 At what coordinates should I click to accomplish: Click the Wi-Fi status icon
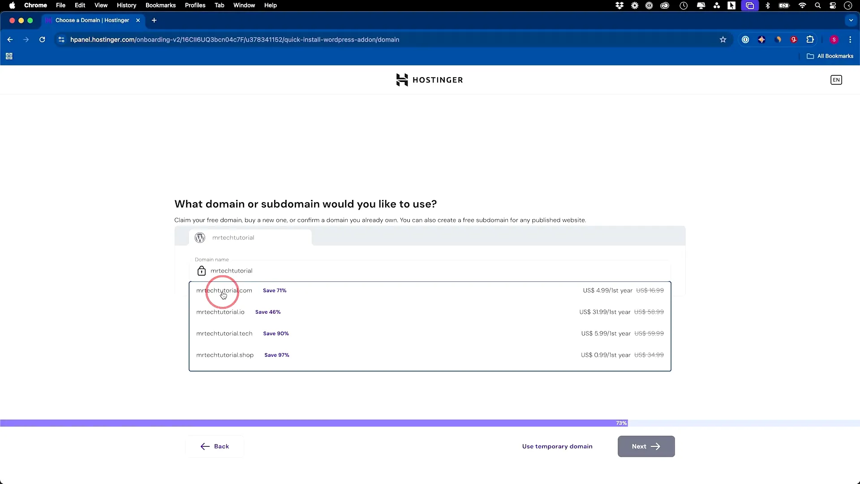802,5
